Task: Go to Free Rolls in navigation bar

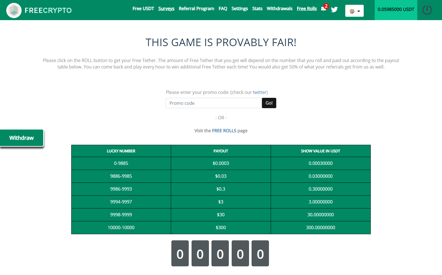Action: 307,9
